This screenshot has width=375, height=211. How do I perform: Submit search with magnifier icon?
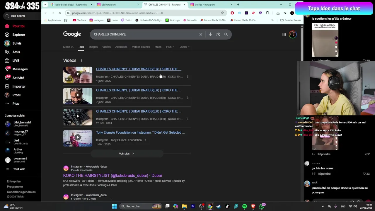(226, 35)
